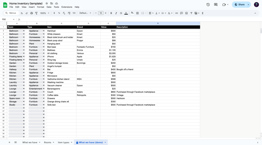The width and height of the screenshot is (262, 145).
Task: Click the add new sheet plus
Action: click(9, 142)
